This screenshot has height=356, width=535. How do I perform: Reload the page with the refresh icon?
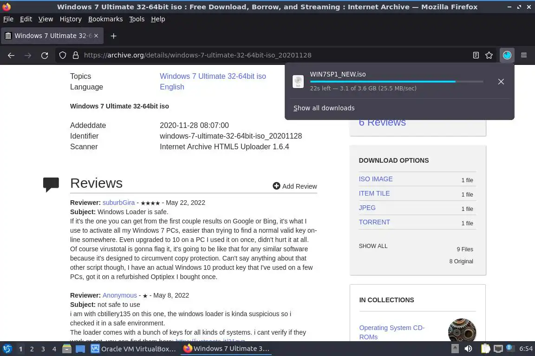click(45, 55)
